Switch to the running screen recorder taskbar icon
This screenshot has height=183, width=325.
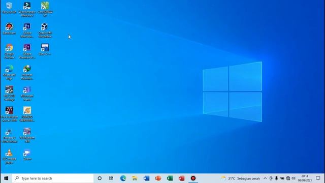(x=193, y=178)
